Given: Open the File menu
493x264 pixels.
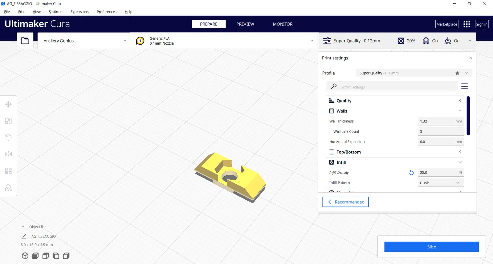Looking at the screenshot, I should [x=7, y=12].
